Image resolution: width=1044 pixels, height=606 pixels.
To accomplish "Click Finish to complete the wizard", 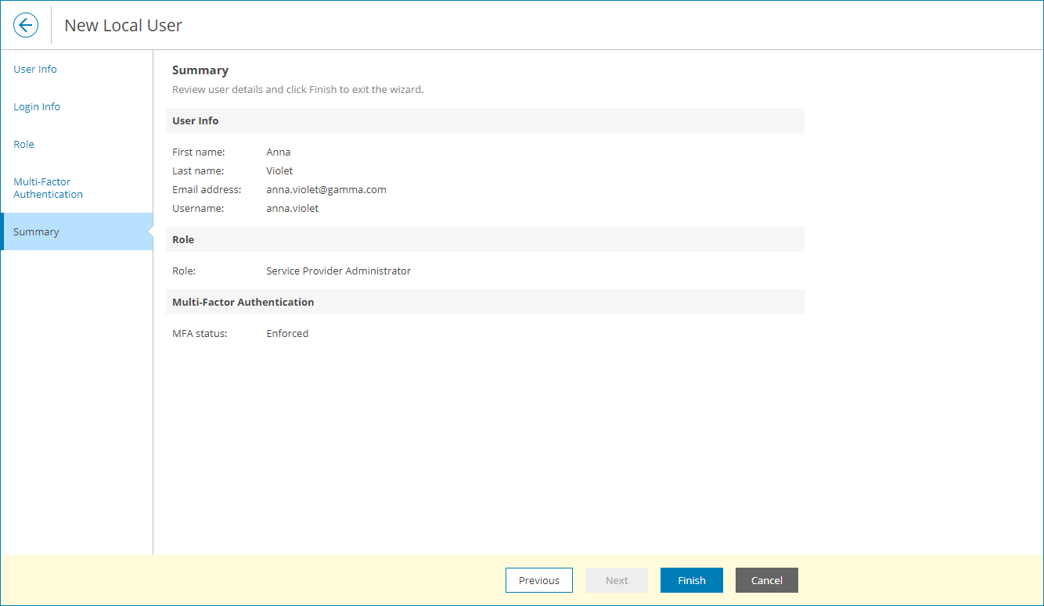I will pos(691,580).
